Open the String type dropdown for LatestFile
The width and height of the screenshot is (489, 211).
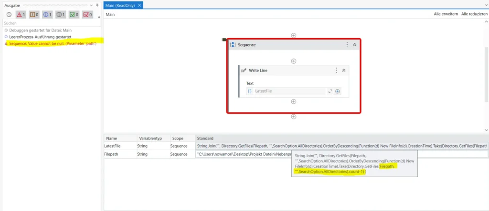tap(154, 146)
